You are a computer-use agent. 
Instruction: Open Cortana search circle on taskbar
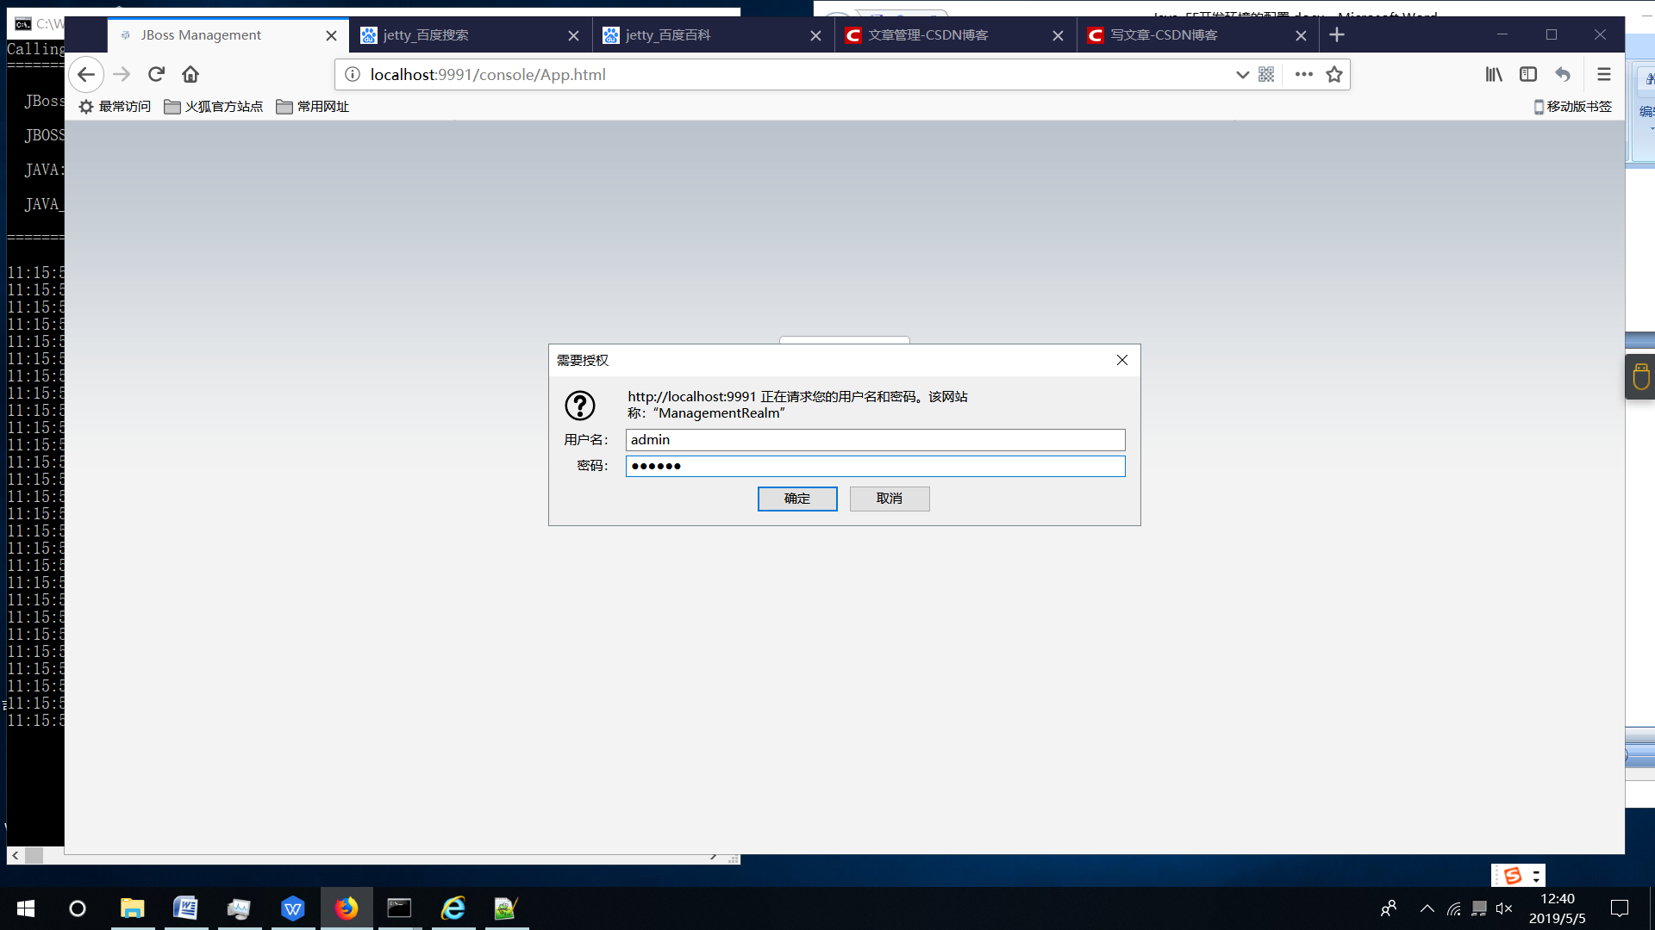pyautogui.click(x=78, y=908)
